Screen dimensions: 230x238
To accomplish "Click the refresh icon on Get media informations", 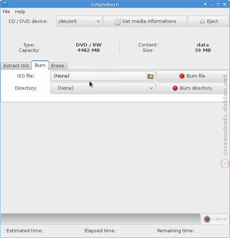I will (x=117, y=21).
